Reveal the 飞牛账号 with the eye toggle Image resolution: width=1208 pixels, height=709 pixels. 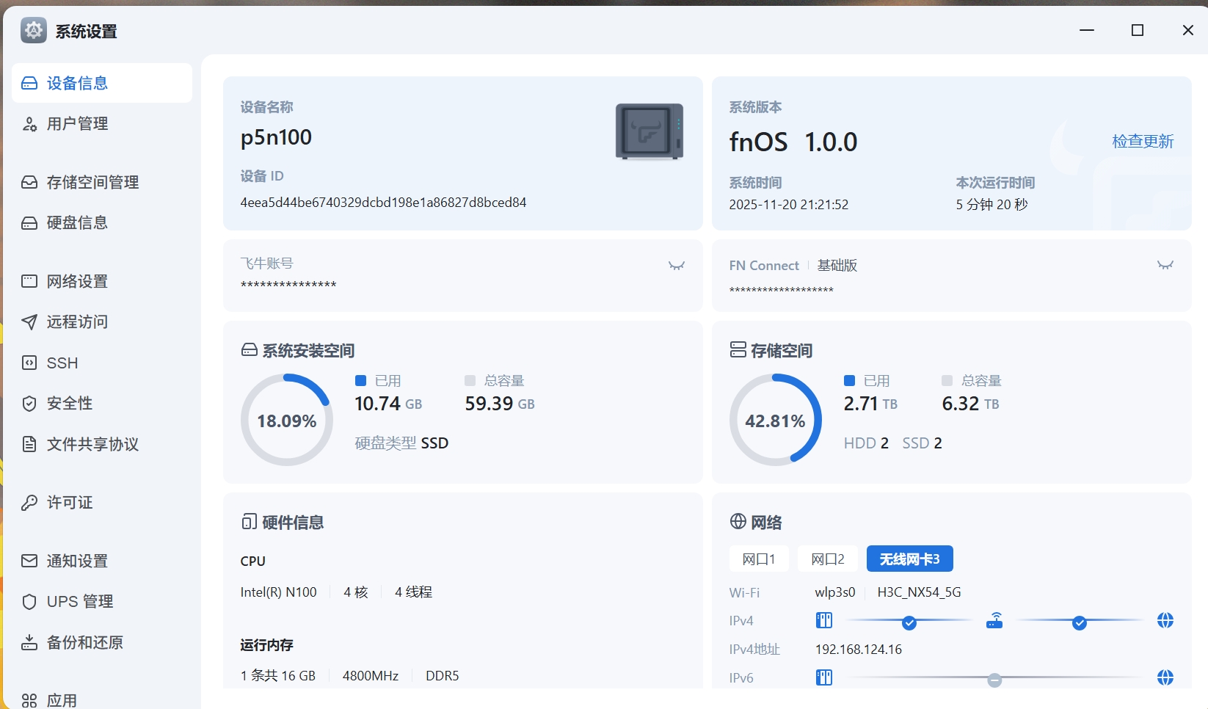676,266
